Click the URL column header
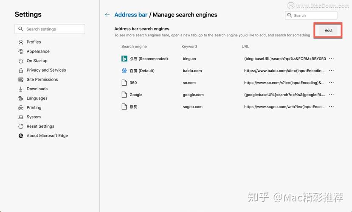This screenshot has width=352, height=212. point(245,46)
